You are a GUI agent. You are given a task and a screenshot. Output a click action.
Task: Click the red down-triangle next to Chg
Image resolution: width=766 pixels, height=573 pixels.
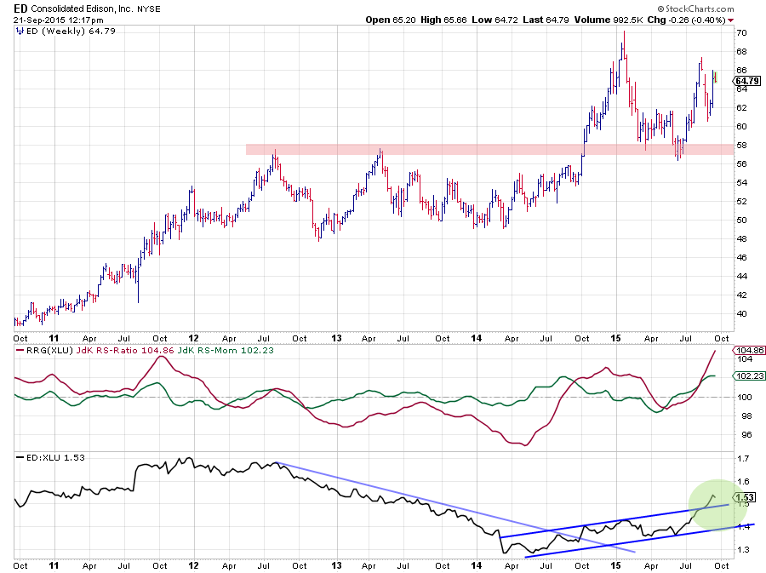(730, 20)
